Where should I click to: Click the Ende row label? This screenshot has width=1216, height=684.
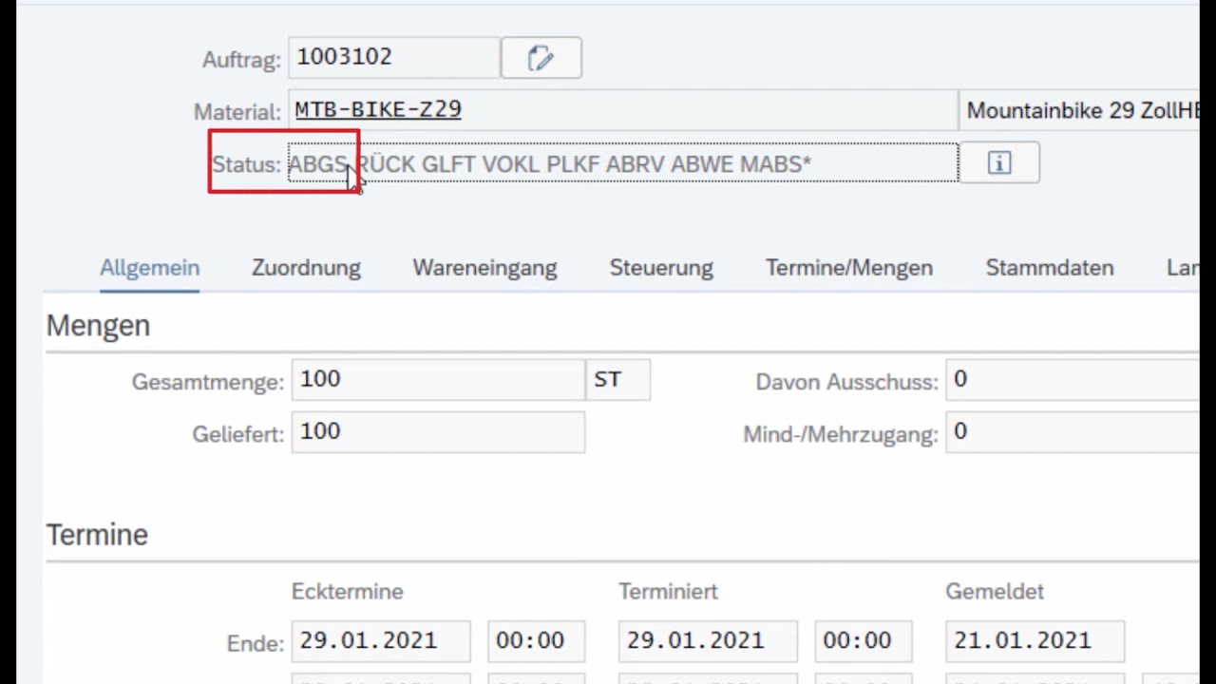click(x=256, y=643)
